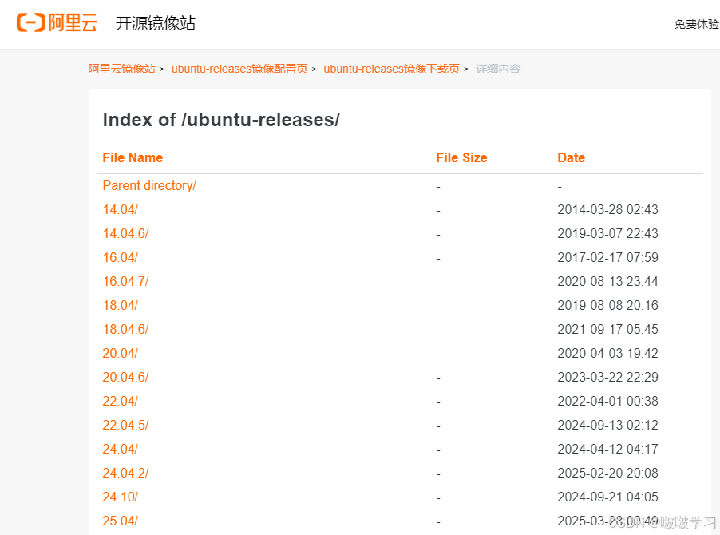Open the 16.04.7/ directory

(125, 281)
